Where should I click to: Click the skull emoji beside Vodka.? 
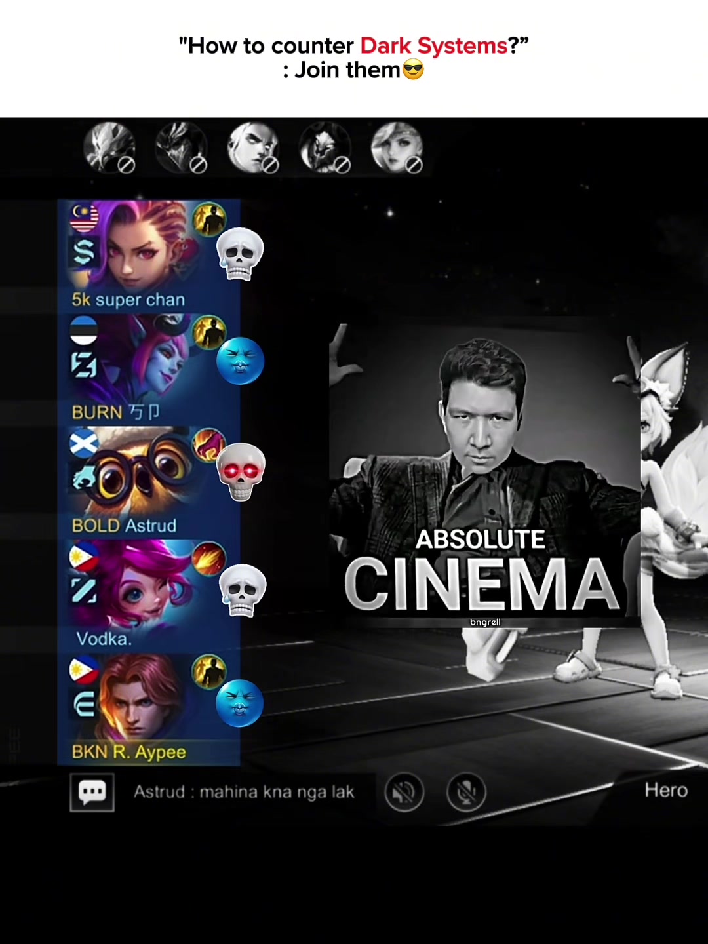coord(242,591)
